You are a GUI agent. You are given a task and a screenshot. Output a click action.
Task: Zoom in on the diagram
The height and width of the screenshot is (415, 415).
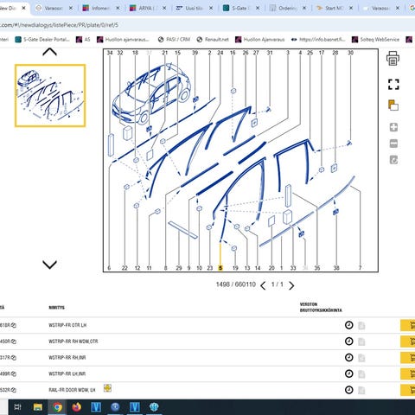393,127
